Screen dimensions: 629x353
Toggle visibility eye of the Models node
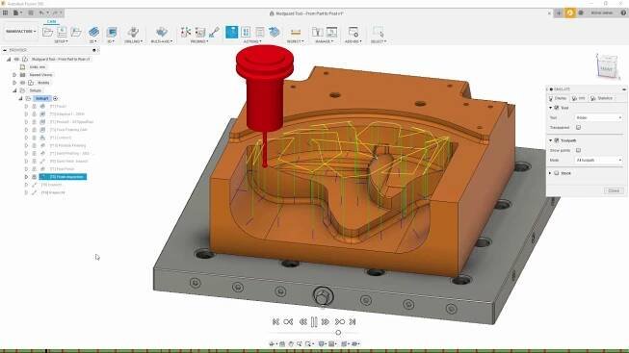pos(22,83)
